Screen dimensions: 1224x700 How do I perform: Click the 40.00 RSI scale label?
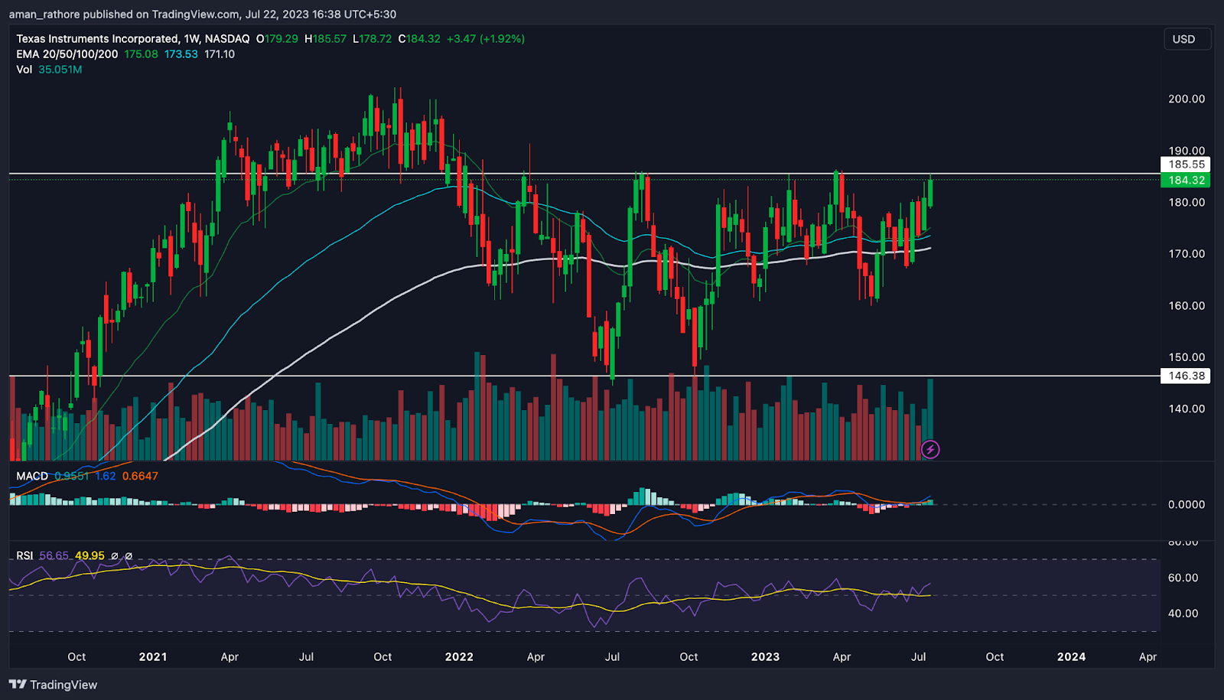click(x=1183, y=613)
